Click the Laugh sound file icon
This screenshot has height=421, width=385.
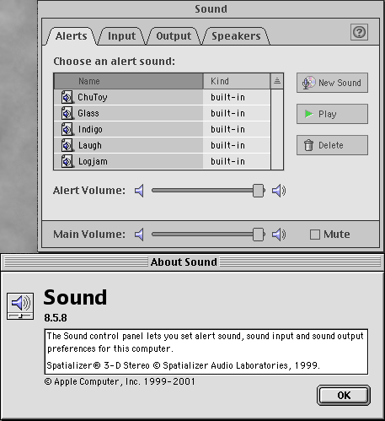[67, 145]
